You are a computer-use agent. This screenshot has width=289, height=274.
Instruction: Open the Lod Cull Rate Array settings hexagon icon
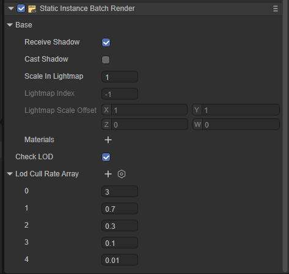(122, 174)
